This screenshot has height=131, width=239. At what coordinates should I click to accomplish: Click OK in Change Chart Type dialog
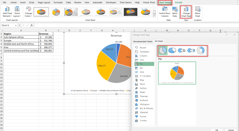pos(216,130)
